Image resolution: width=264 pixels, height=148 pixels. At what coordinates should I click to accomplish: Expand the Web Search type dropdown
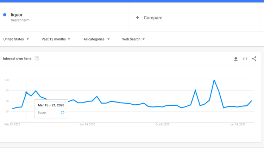click(x=133, y=39)
